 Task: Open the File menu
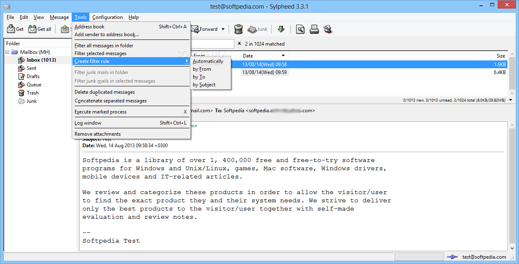(10, 17)
